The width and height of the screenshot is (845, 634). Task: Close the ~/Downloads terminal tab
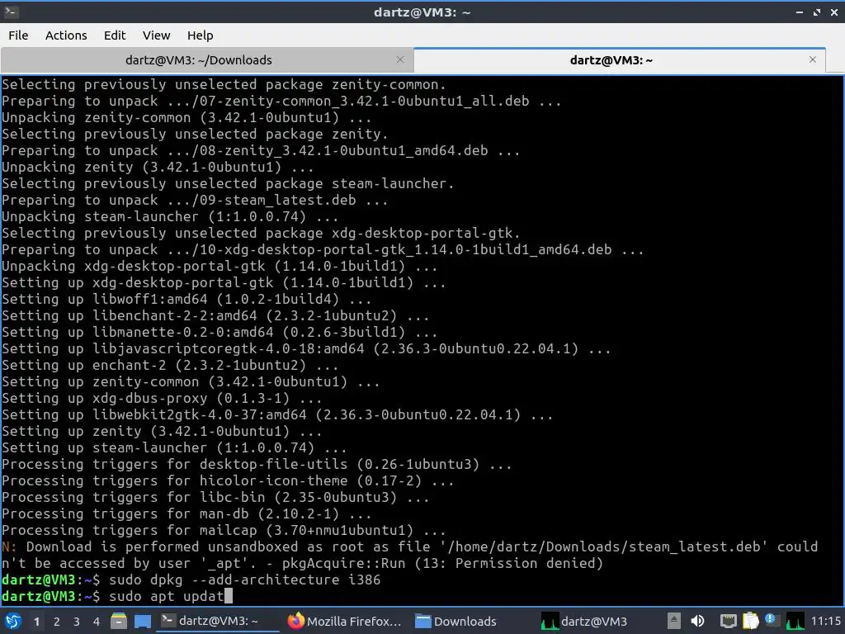click(400, 59)
